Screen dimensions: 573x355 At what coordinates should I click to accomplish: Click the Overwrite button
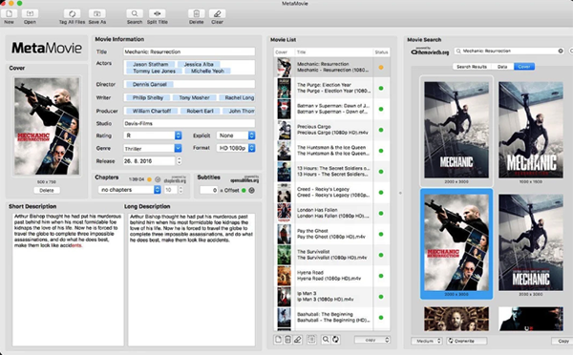coord(467,341)
